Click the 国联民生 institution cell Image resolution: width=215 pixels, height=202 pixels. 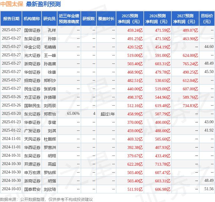click(32, 106)
